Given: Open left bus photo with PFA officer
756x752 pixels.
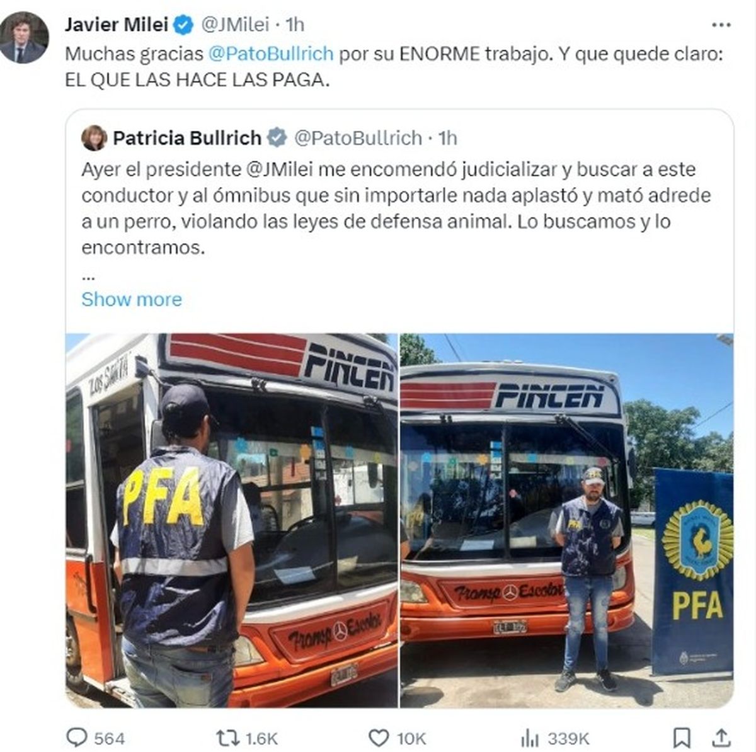Looking at the screenshot, I should (x=231, y=520).
